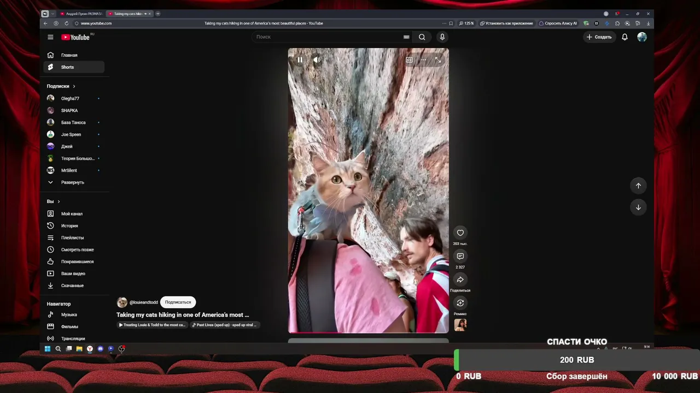The height and width of the screenshot is (393, 700).
Task: Open the YouTube guide hamburger menu
Action: [50, 37]
